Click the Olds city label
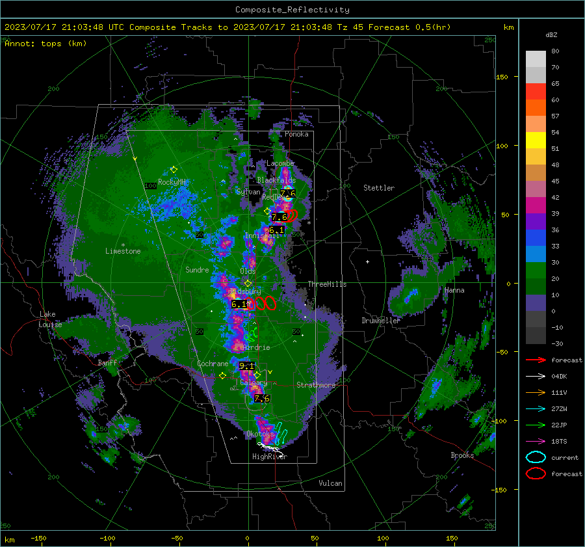This screenshot has height=547, width=585. (x=248, y=271)
